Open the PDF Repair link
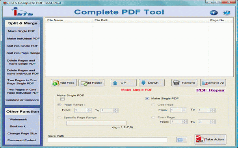Viewport: 238px width, 148px height. click(210, 90)
